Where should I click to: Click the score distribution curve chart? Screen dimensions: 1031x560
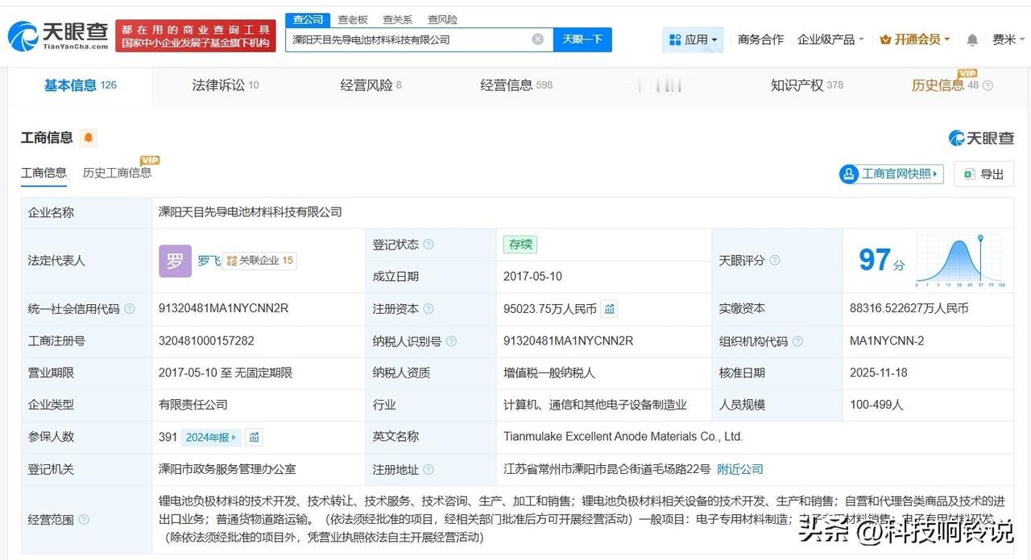click(x=960, y=261)
